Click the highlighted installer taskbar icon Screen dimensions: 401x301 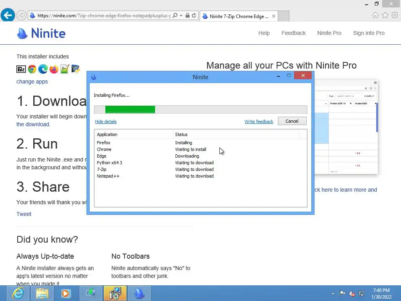pyautogui.click(x=115, y=293)
